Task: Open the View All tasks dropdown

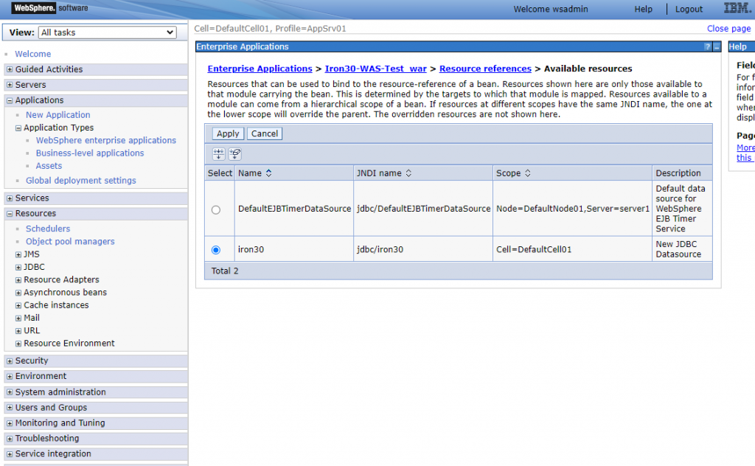Action: (x=108, y=32)
